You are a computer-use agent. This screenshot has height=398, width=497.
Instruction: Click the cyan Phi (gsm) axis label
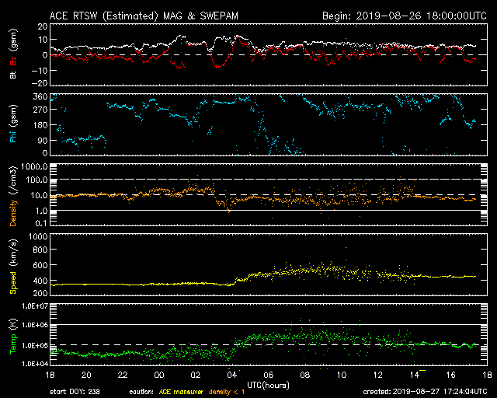[x=13, y=124]
